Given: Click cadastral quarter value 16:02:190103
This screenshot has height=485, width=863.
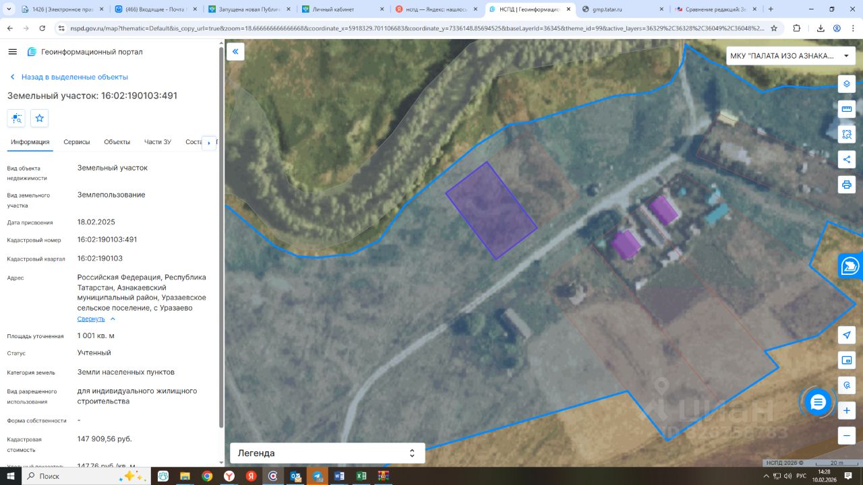Looking at the screenshot, I should tap(100, 259).
